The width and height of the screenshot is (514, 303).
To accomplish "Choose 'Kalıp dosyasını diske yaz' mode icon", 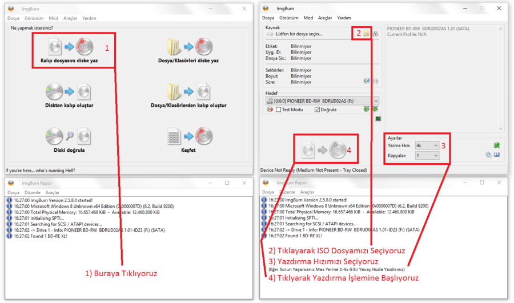I will coord(70,47).
